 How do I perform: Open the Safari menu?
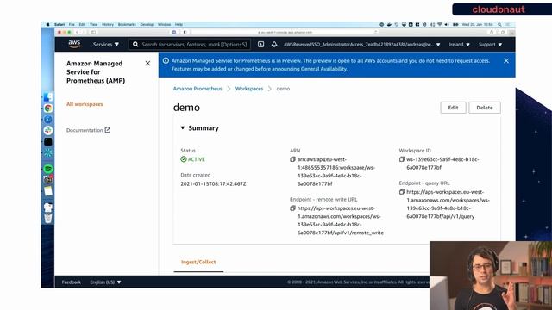click(60, 25)
